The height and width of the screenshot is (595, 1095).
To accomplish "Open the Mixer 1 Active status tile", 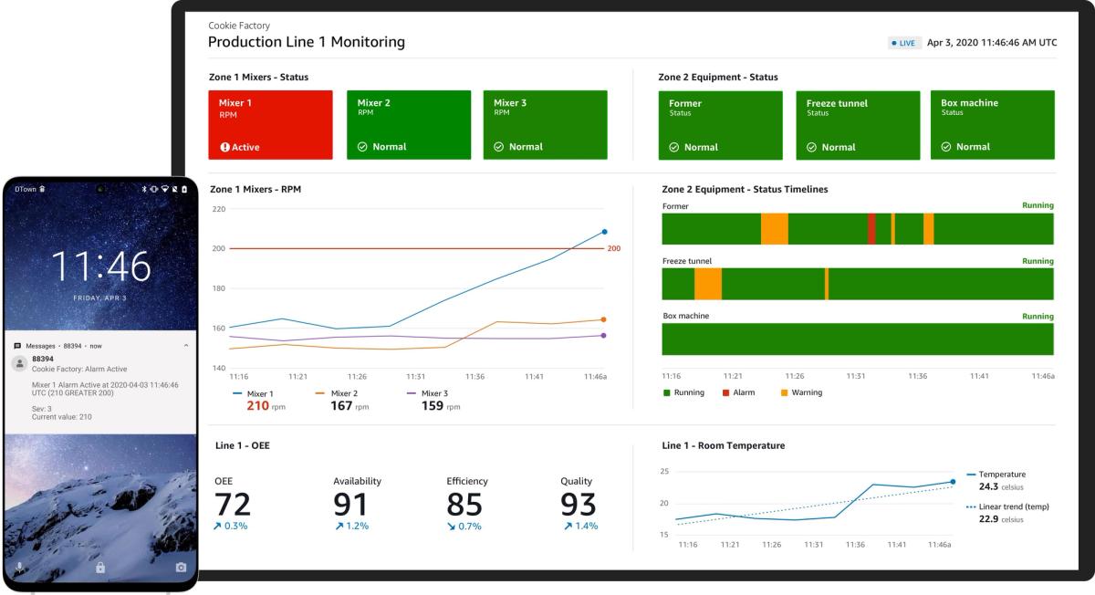I will [x=270, y=125].
